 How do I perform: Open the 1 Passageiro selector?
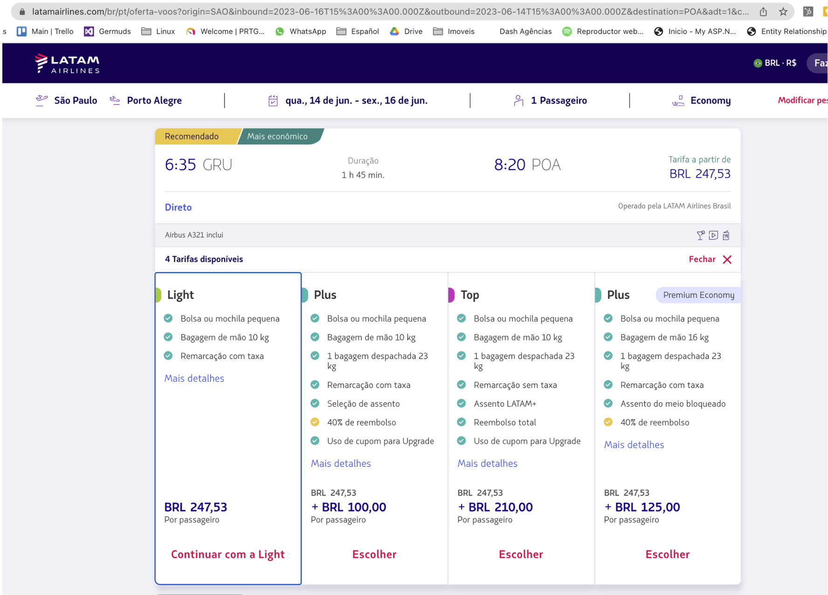[550, 100]
